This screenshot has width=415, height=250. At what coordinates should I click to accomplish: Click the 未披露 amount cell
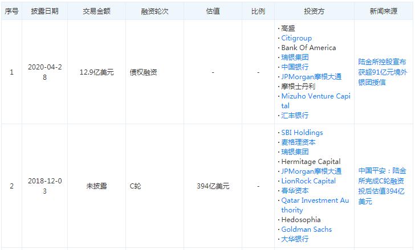coord(96,186)
